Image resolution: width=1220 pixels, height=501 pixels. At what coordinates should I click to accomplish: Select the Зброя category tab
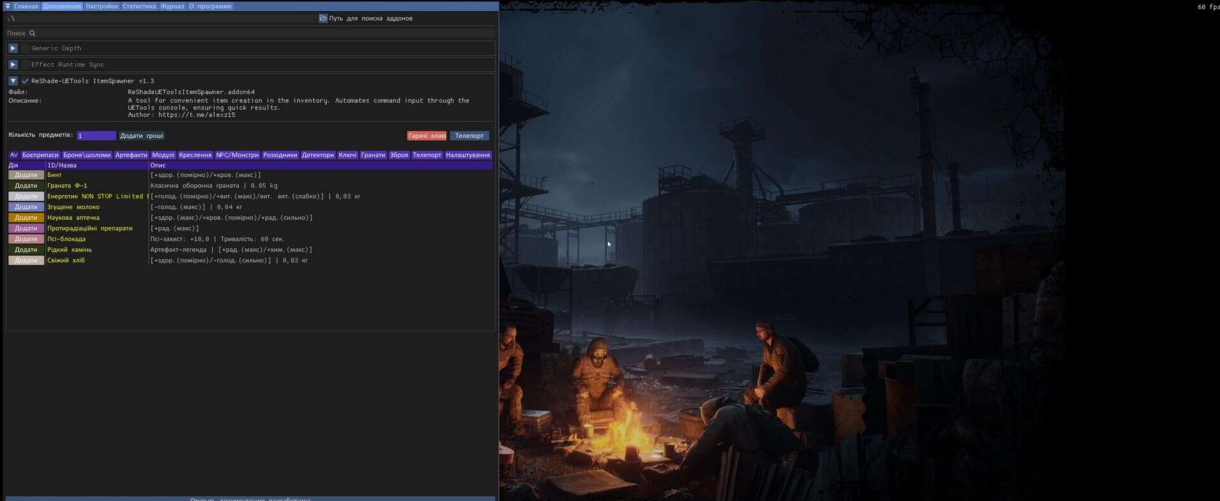(398, 155)
